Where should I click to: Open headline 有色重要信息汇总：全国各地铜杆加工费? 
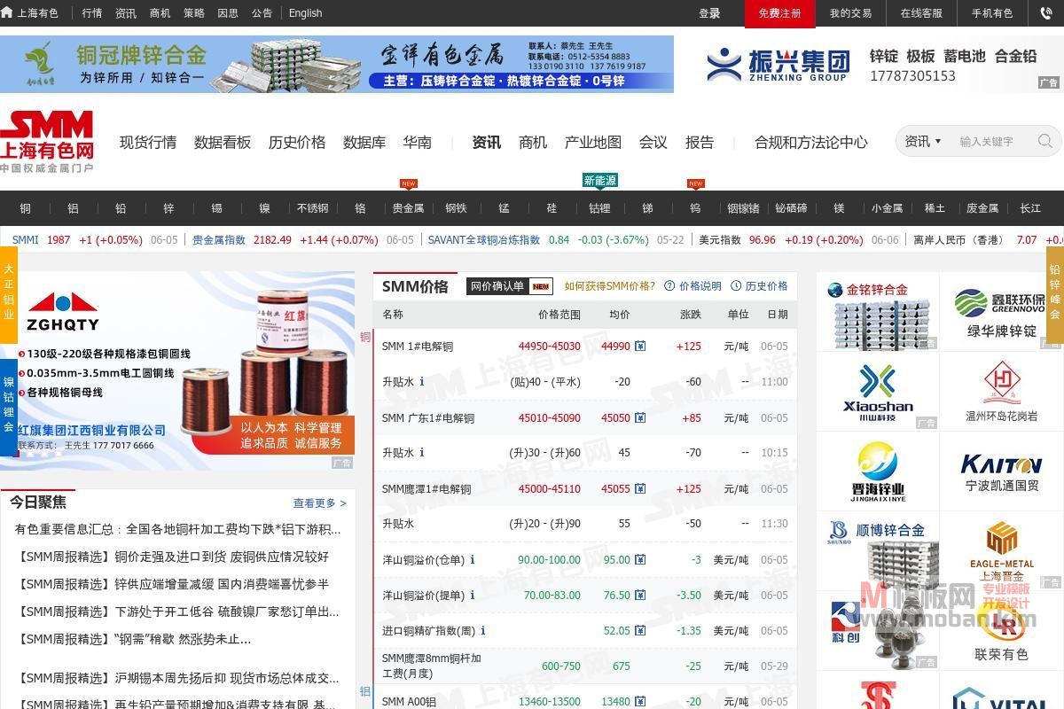tap(177, 529)
